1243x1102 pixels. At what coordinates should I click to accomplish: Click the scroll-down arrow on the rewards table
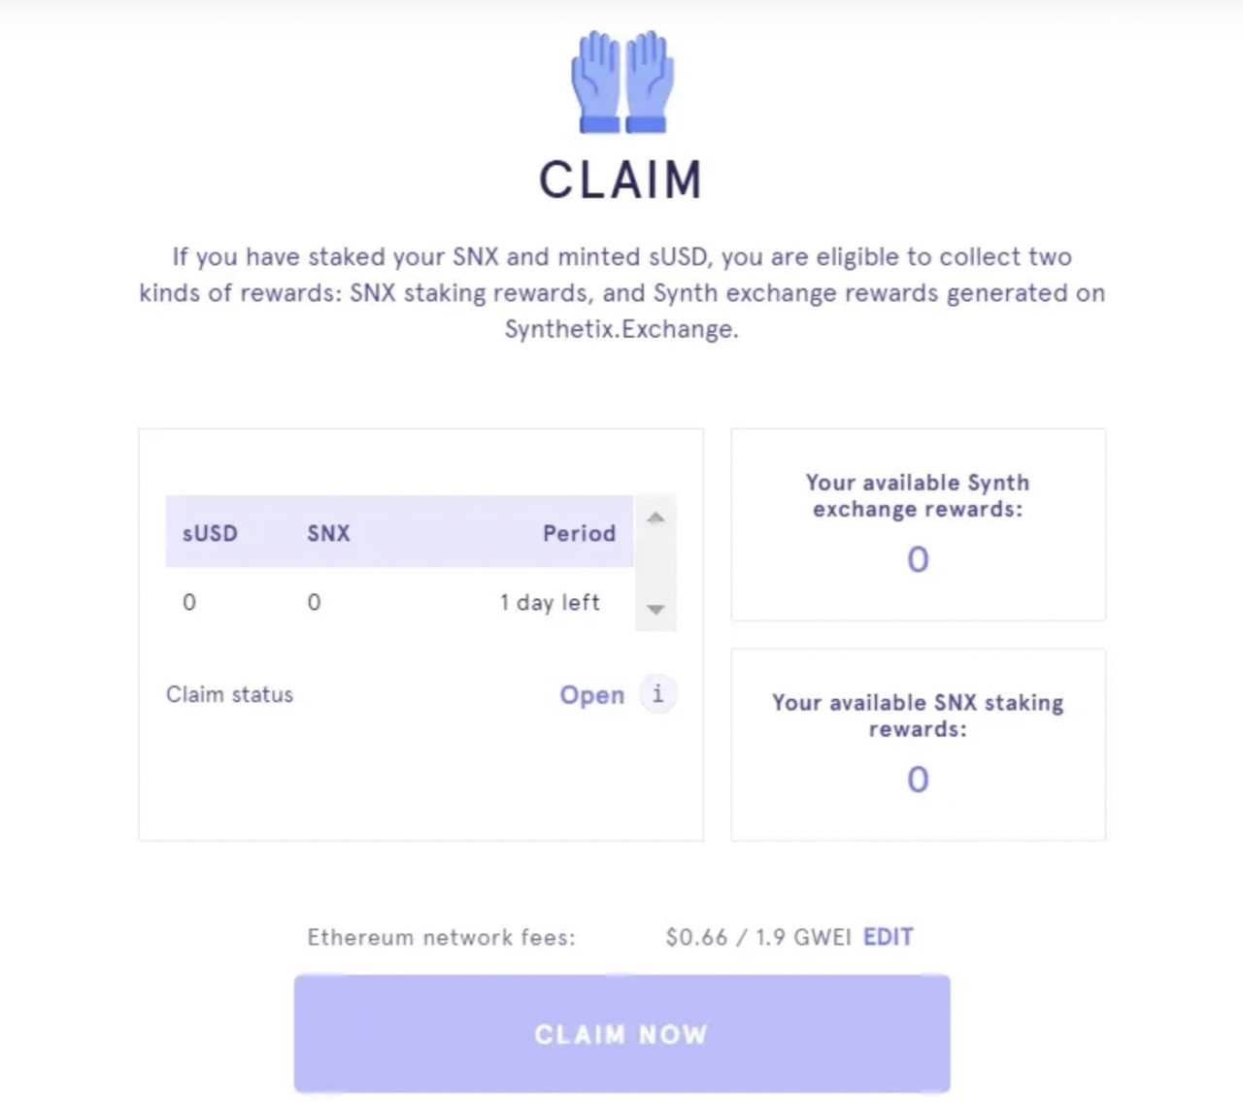click(x=655, y=610)
